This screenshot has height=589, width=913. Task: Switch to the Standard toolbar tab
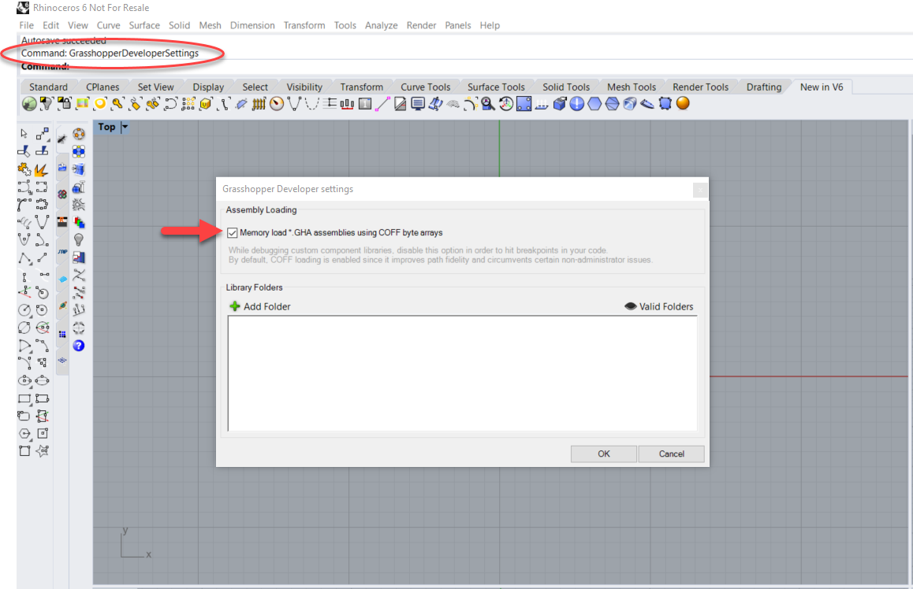coord(48,87)
